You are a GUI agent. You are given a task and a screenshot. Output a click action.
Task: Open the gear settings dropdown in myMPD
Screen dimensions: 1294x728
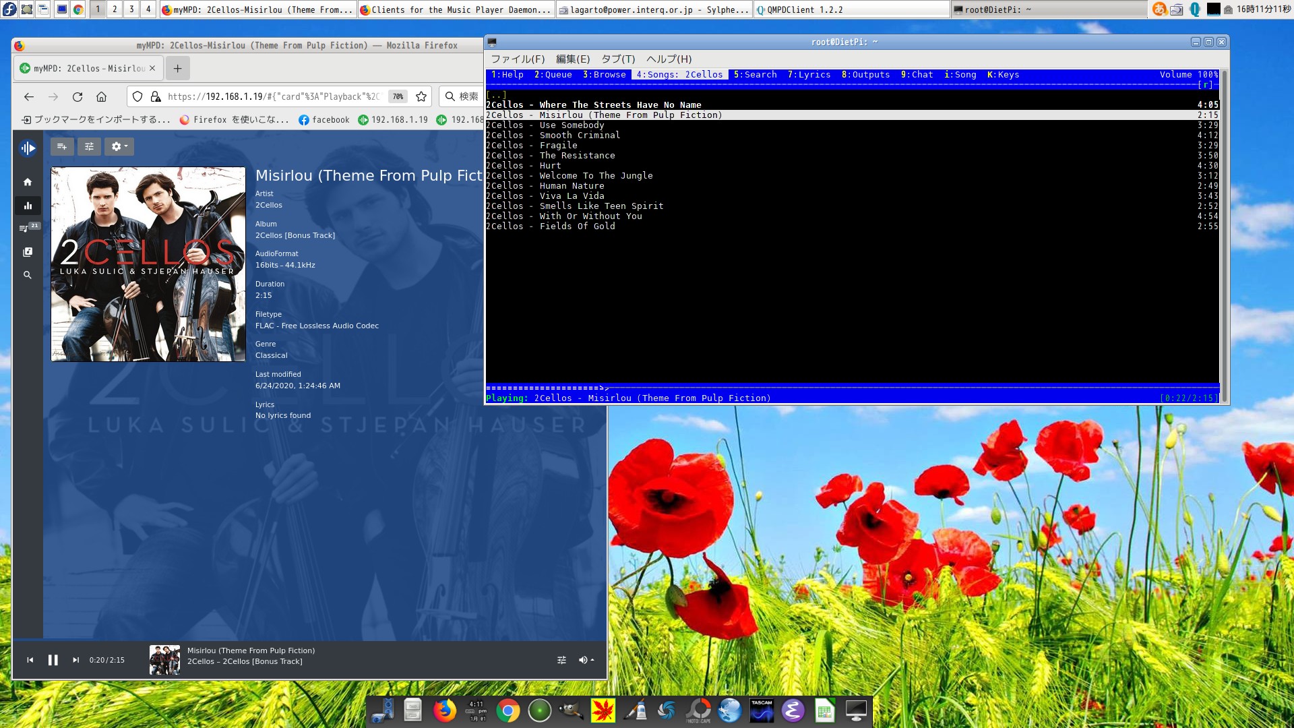coord(119,146)
